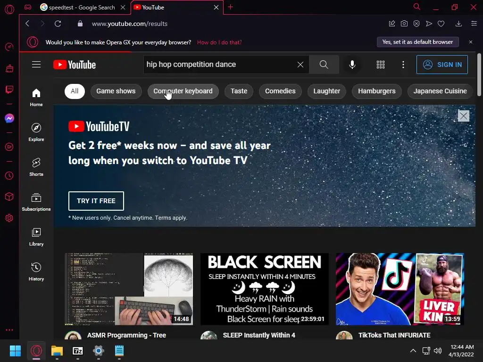Screen dimensions: 483x362
Task: Select Game shows filter chip
Action: point(116,91)
